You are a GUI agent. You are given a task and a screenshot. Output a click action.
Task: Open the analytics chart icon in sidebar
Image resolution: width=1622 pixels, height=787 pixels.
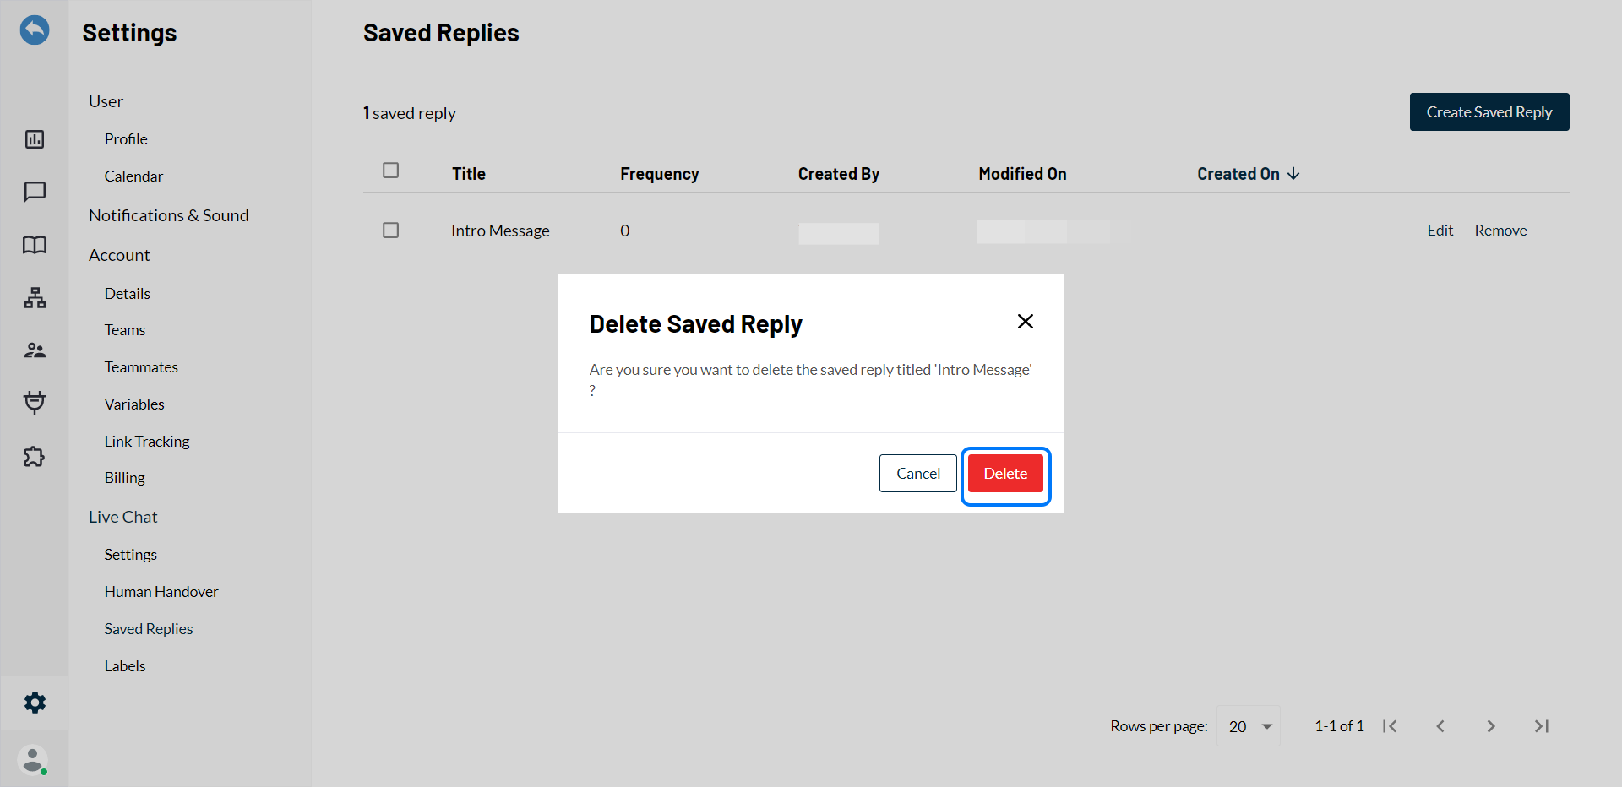click(35, 139)
